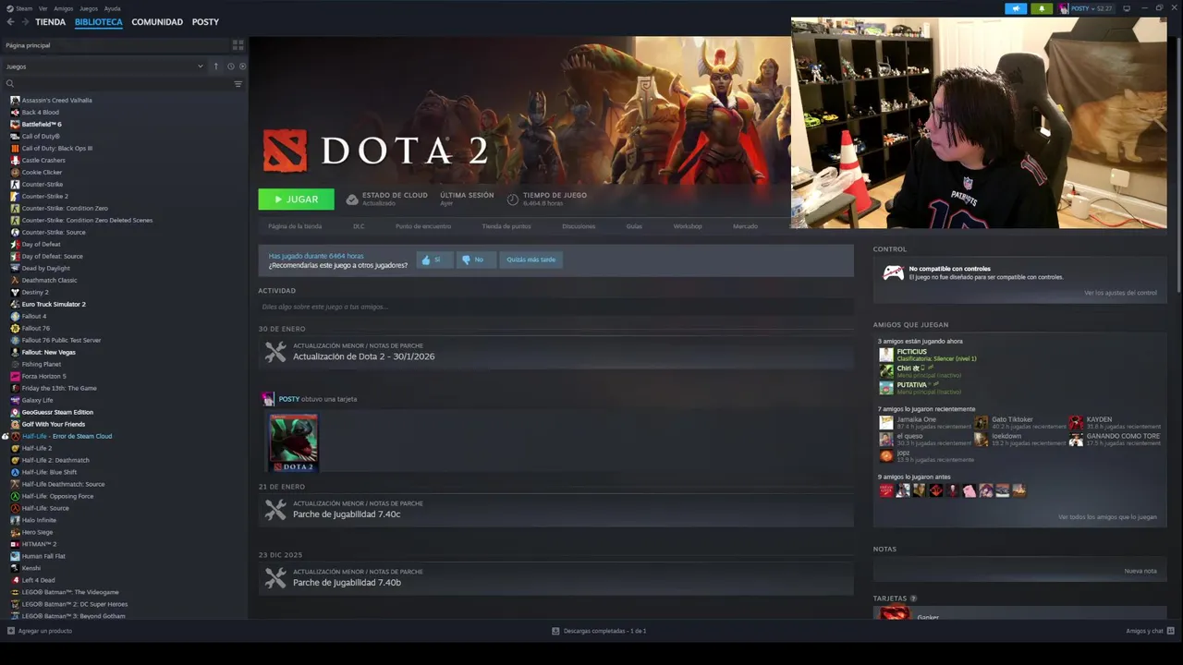Image resolution: width=1183 pixels, height=665 pixels.
Task: Click the Quizás más tarde button
Action: (531, 260)
